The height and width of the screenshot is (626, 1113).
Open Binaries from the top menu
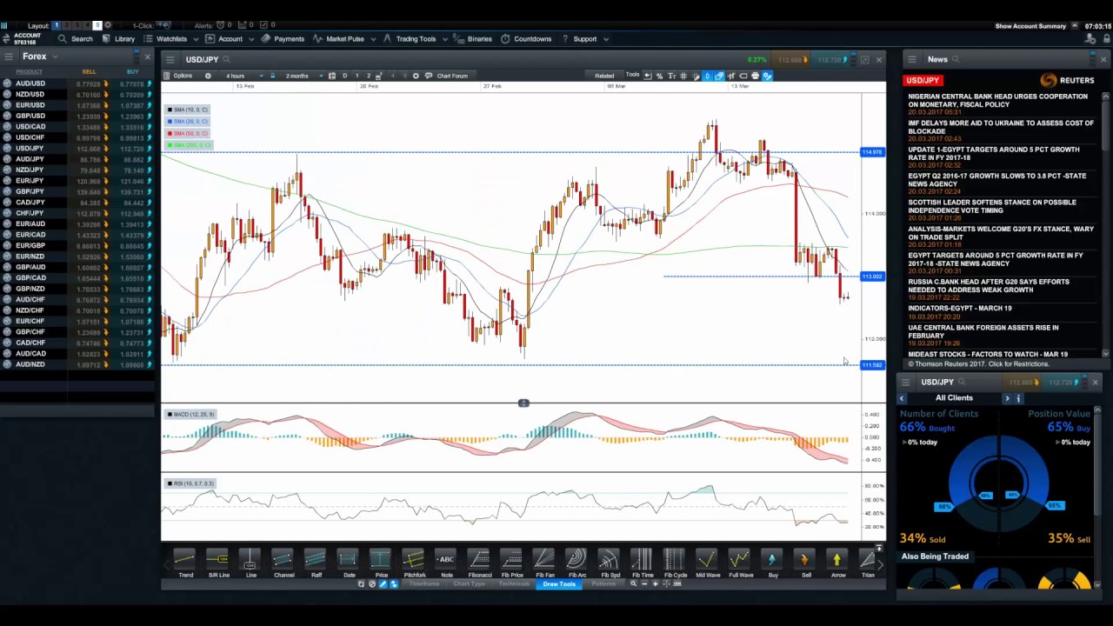[x=473, y=38]
